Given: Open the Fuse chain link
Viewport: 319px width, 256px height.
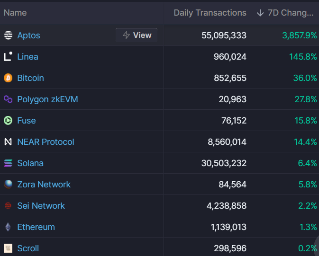Looking at the screenshot, I should coord(27,121).
